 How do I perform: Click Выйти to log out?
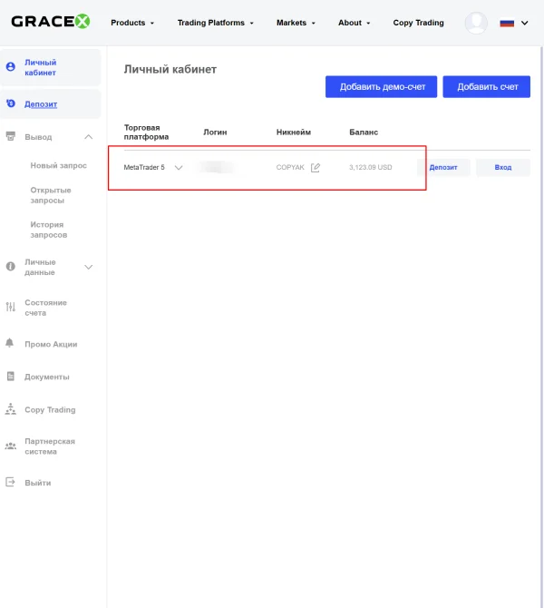[37, 483]
